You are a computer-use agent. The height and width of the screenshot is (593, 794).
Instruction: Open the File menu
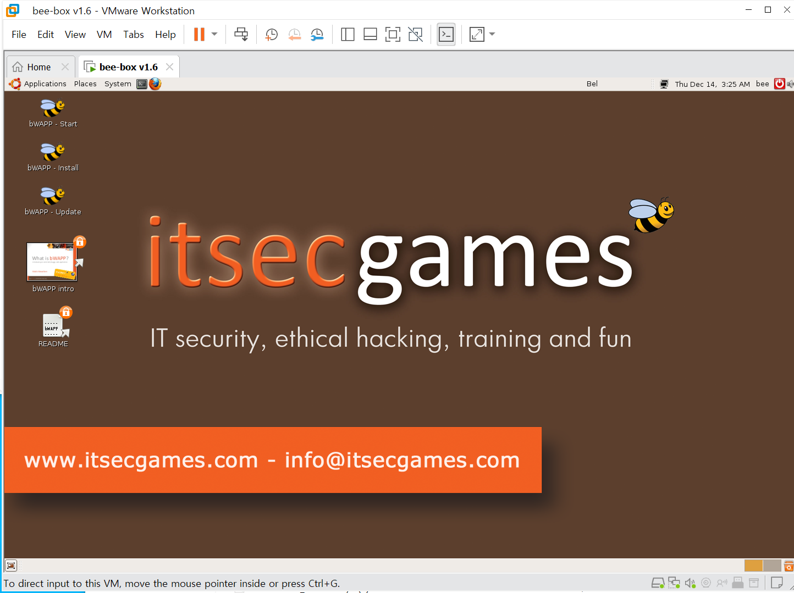[19, 34]
